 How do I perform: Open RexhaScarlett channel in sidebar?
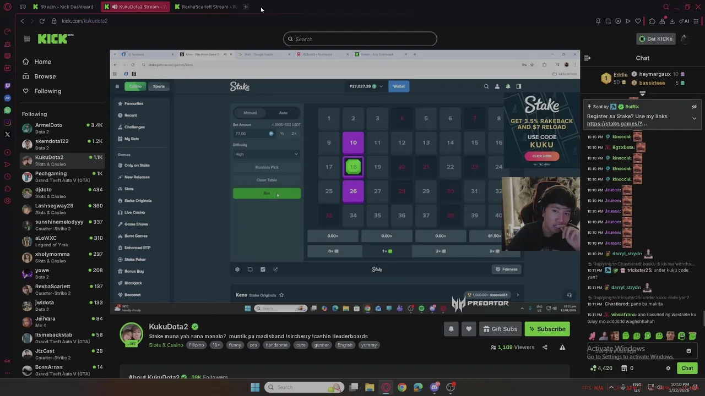tap(62, 289)
